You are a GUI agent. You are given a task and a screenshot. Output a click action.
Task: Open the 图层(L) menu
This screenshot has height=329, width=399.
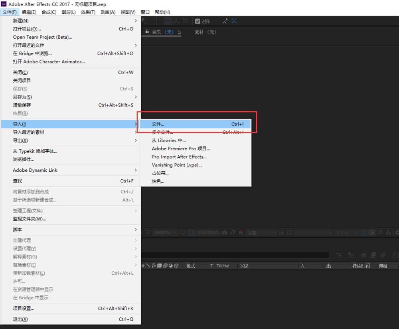[69, 12]
